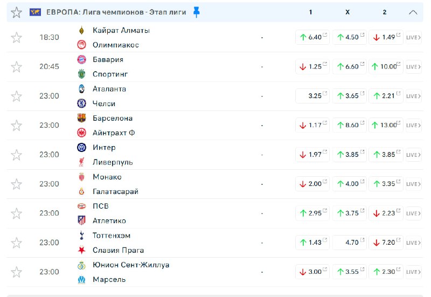
Task: Click draw odds 4.70 for Тоттенхэм match
Action: pyautogui.click(x=350, y=243)
